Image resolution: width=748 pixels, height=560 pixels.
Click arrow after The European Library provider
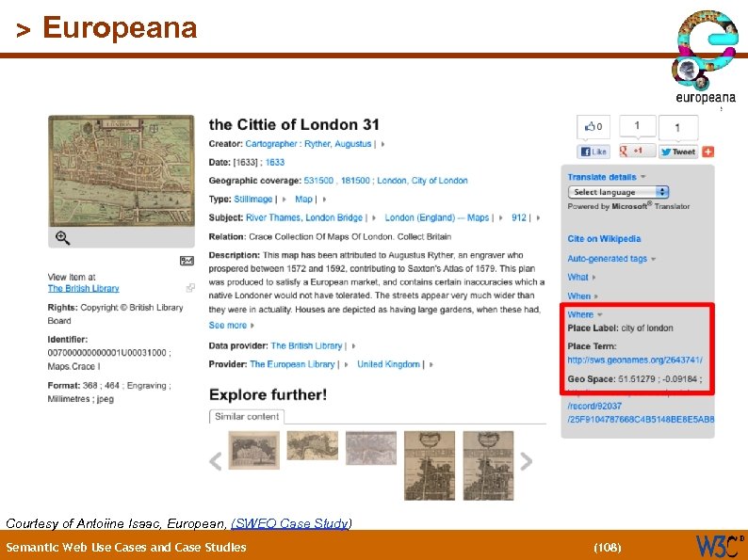[x=346, y=364]
